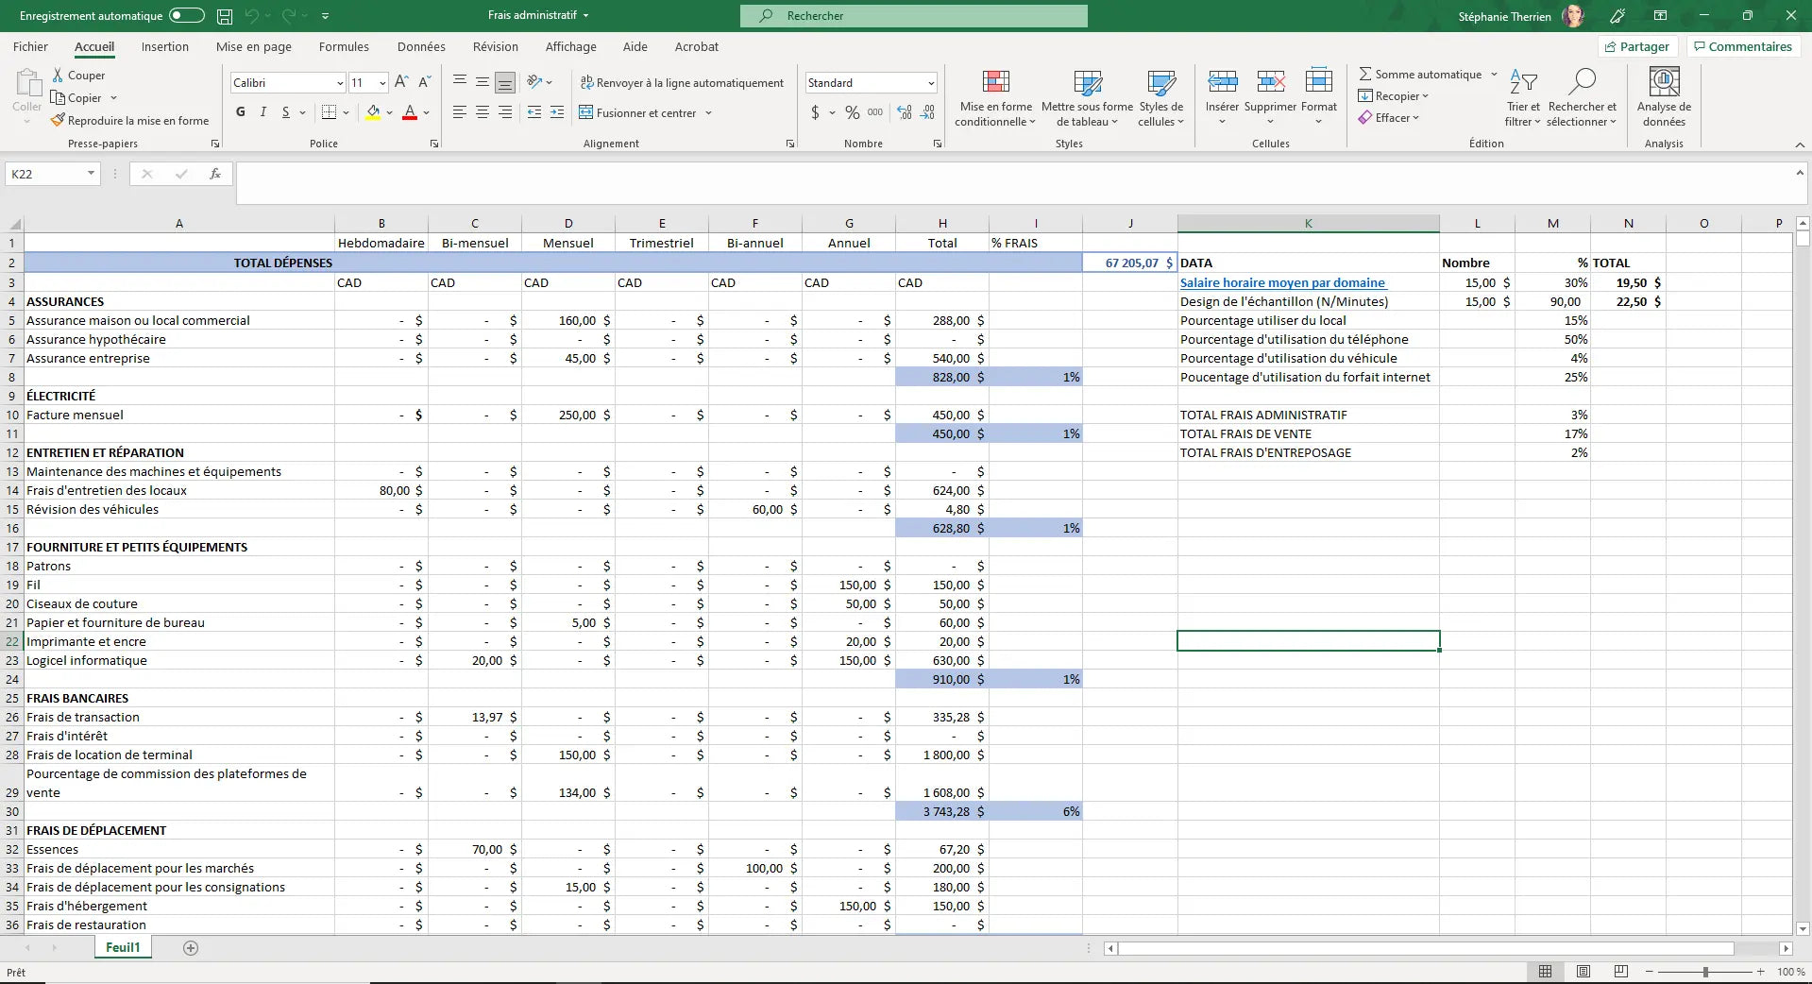Click the zoom slider handle
Screen dimensions: 1812x984
(x=1705, y=972)
